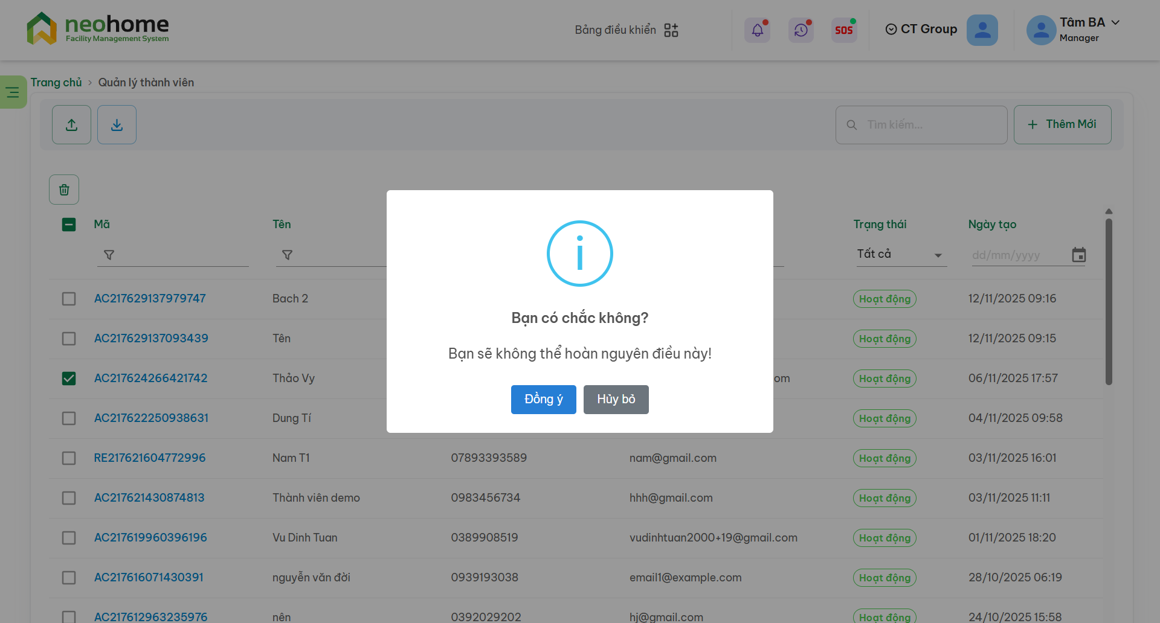
Task: Check the Bach 2 row checkbox
Action: pos(69,299)
